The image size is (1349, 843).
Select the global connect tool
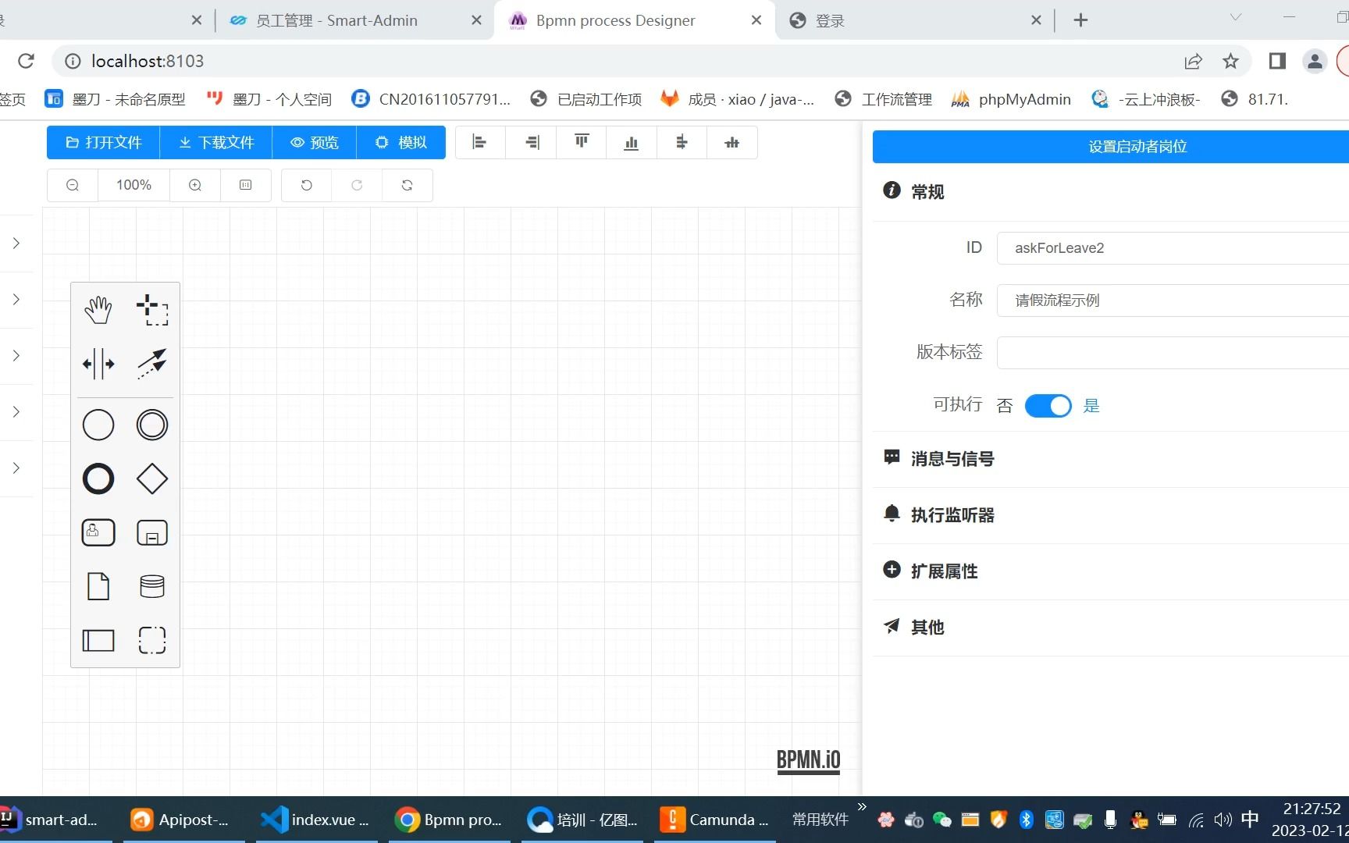coord(153,363)
